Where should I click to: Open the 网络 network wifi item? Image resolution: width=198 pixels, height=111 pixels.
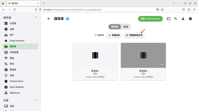[x=20, y=58]
